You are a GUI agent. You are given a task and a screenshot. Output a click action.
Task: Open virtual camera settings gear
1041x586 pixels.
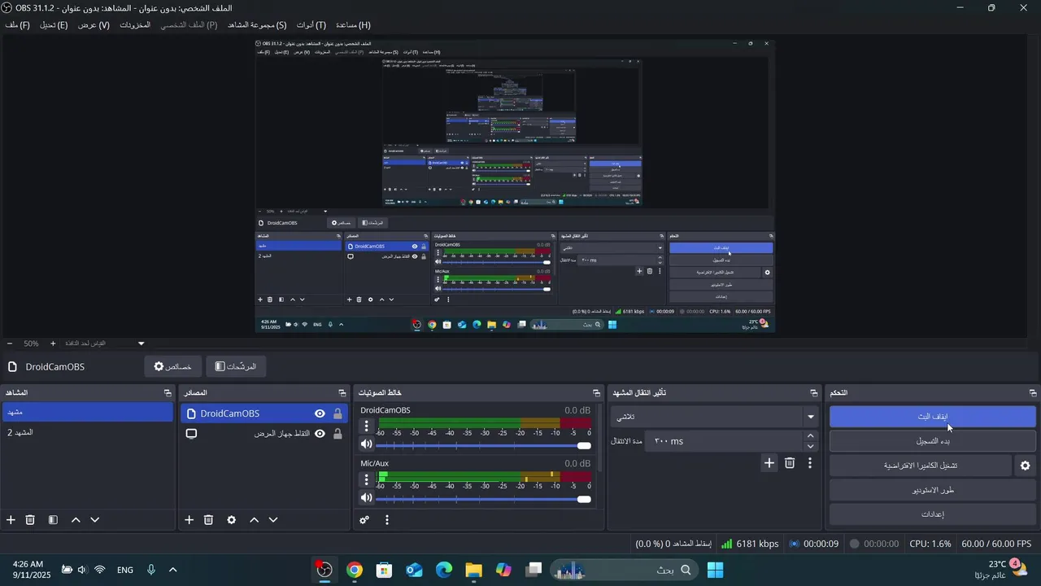1026,466
